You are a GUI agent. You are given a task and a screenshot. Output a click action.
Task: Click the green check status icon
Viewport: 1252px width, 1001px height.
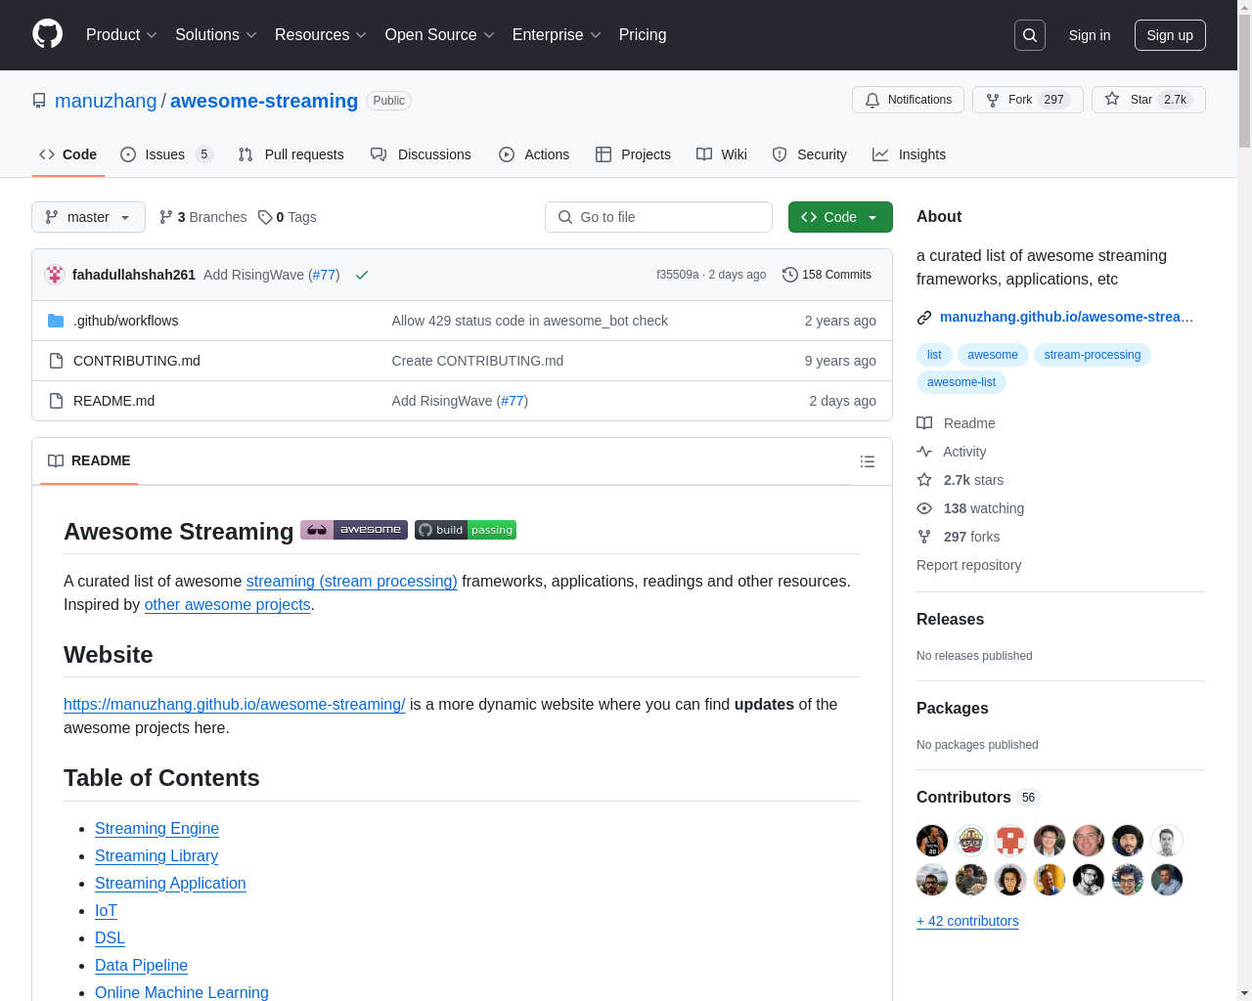point(362,275)
